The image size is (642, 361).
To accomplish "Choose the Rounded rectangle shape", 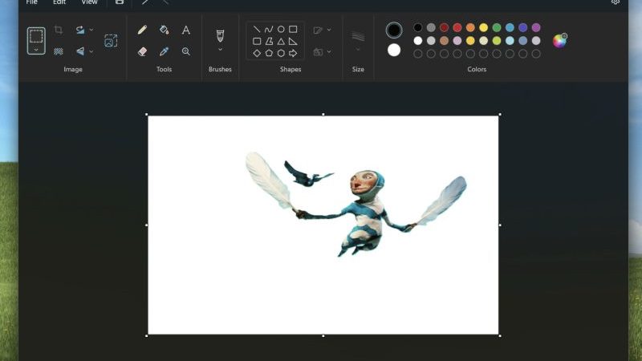I will coord(257,41).
